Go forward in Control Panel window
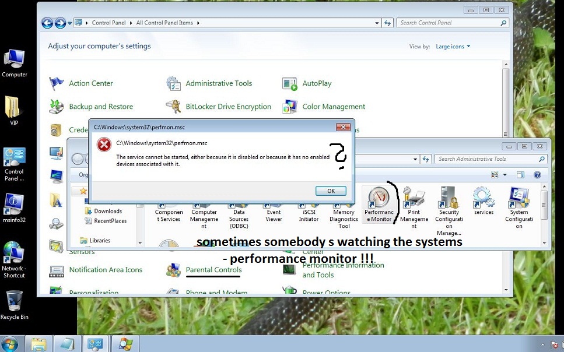 coord(60,23)
